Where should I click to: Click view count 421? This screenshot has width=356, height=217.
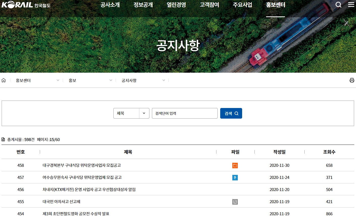329,202
